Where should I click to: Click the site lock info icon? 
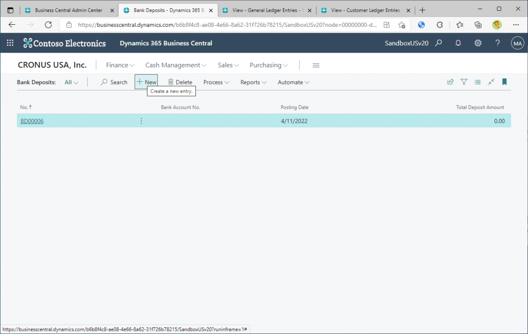coord(69,25)
